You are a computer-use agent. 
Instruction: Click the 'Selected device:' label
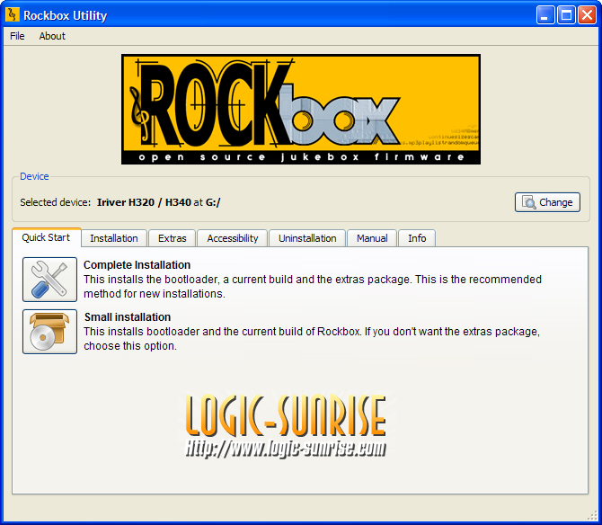56,202
